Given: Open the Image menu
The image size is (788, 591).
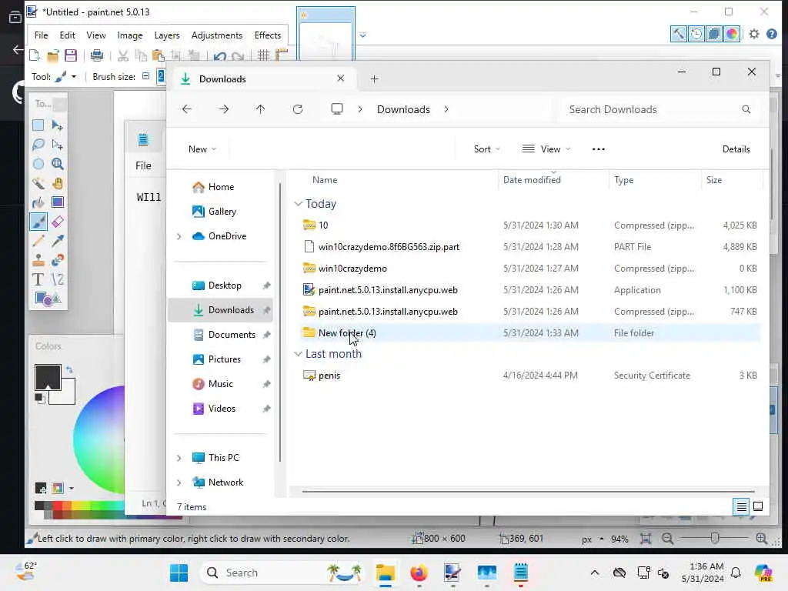Looking at the screenshot, I should coord(129,35).
